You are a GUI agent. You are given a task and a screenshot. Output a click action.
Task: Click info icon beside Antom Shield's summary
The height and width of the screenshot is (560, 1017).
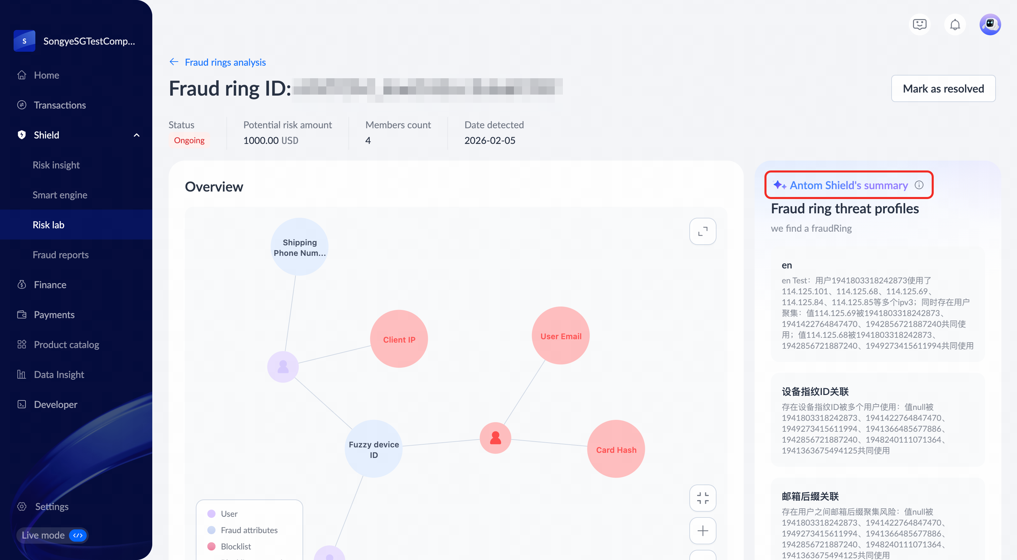pyautogui.click(x=919, y=185)
